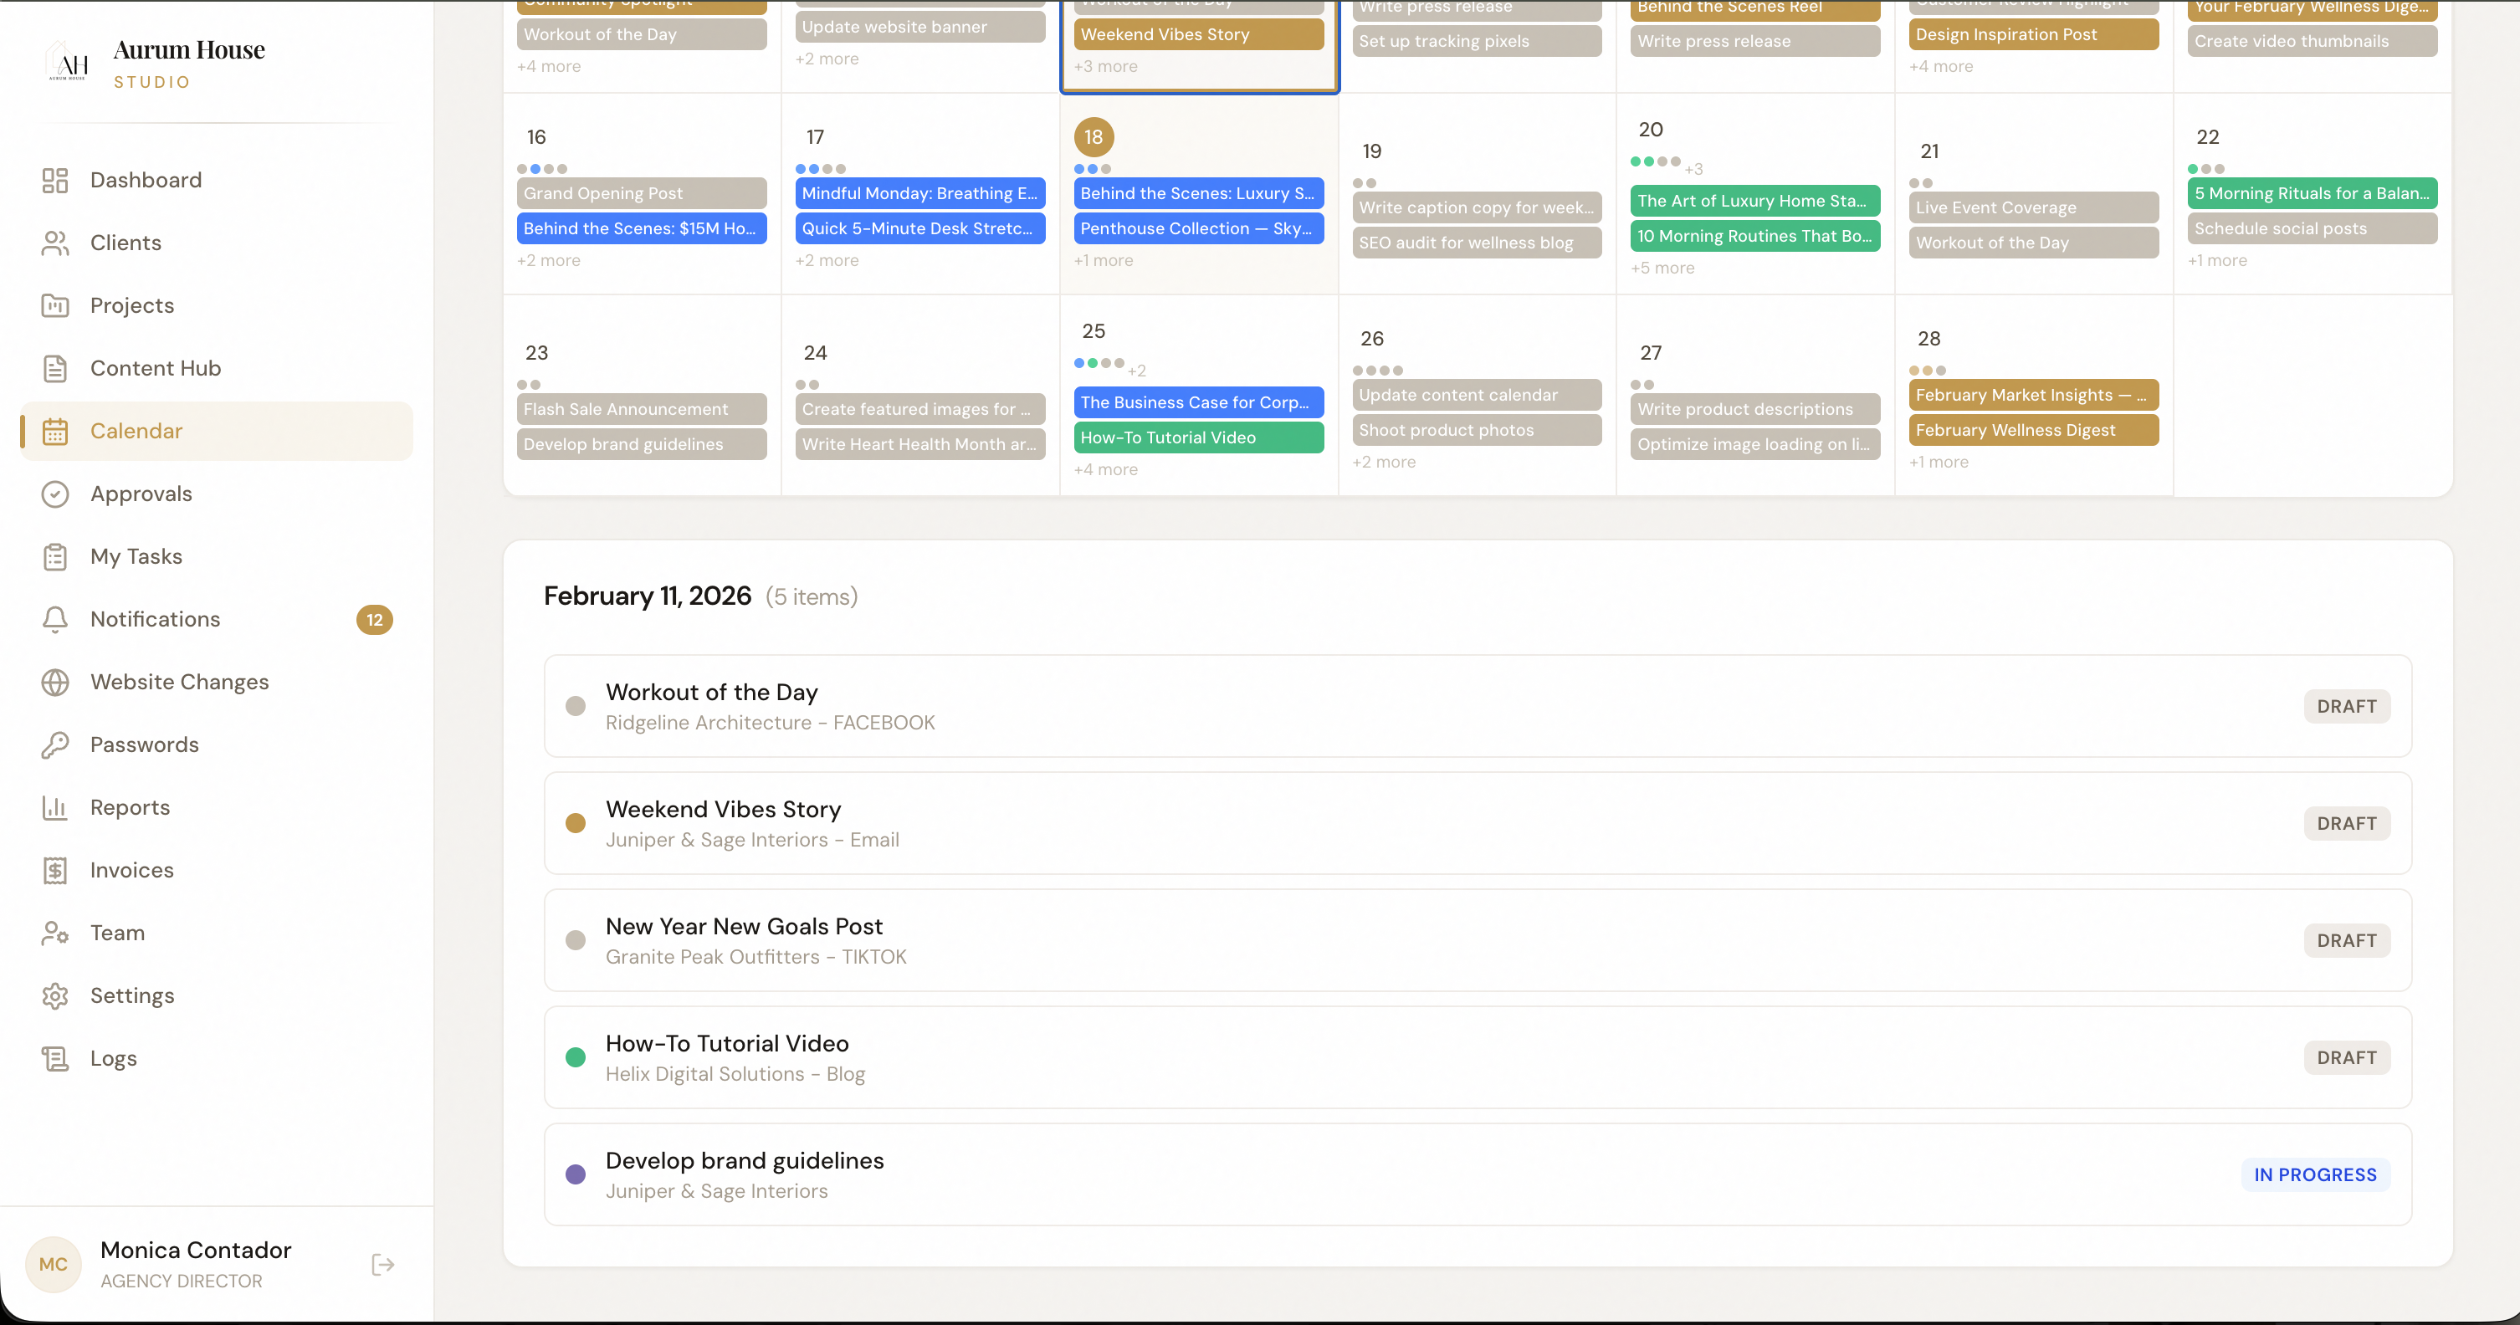This screenshot has height=1325, width=2520.
Task: Click the purple dot beside Develop brand guidelines
Action: pos(576,1174)
